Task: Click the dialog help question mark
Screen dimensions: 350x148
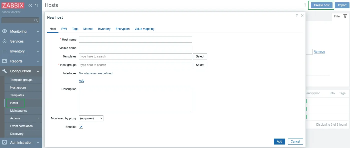Action: tap(297, 15)
